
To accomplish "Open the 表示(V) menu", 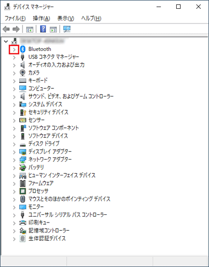I will pyautogui.click(x=66, y=18).
